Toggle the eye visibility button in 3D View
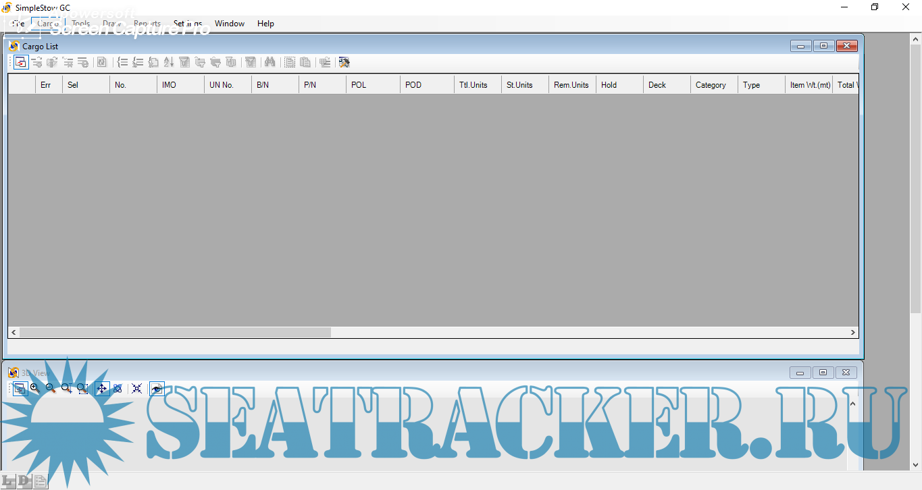Viewport: 922px width, 490px height. [x=157, y=388]
